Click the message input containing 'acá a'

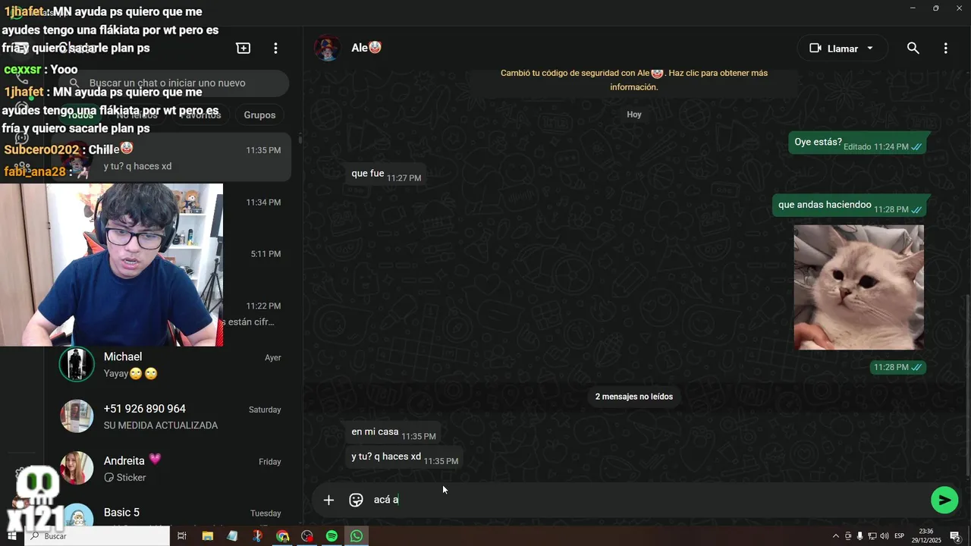point(647,500)
